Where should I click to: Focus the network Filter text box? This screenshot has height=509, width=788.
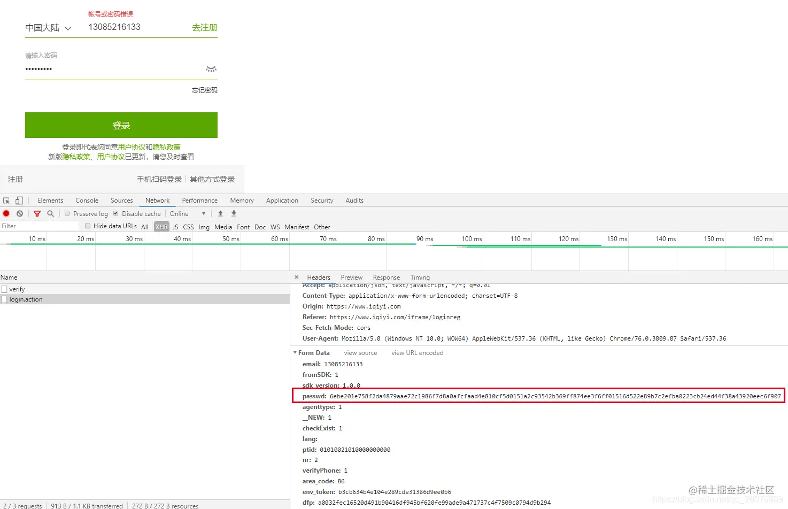[40, 226]
